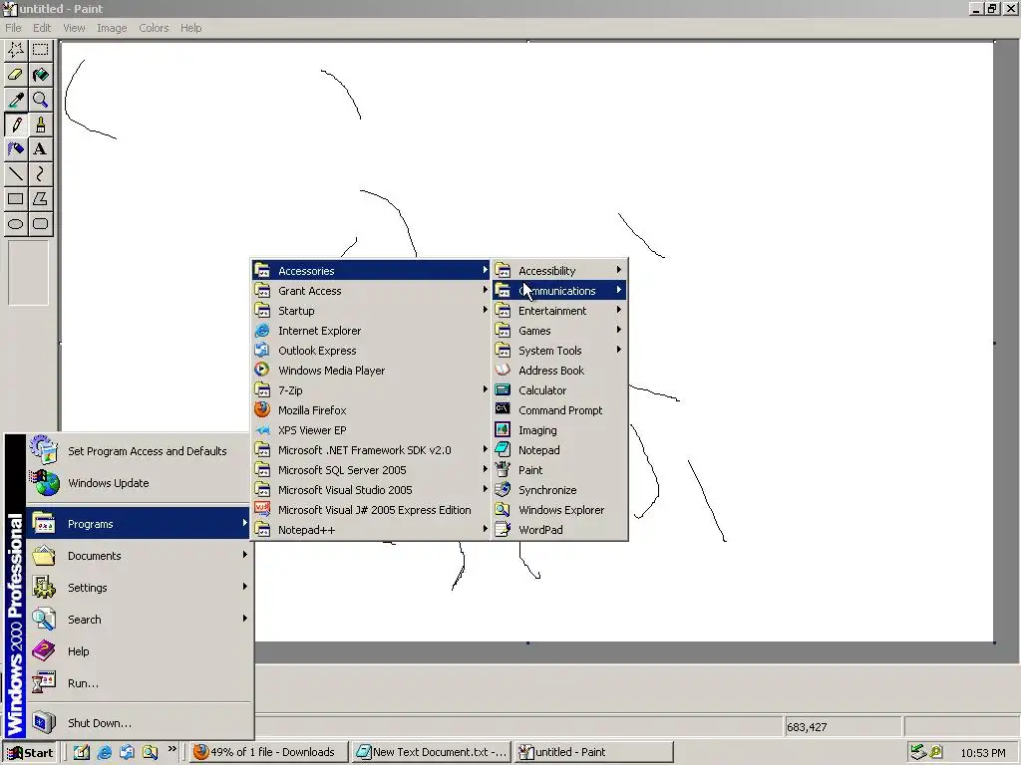This screenshot has height=765, width=1021.
Task: Open the Colors menu in Paint
Action: point(154,28)
